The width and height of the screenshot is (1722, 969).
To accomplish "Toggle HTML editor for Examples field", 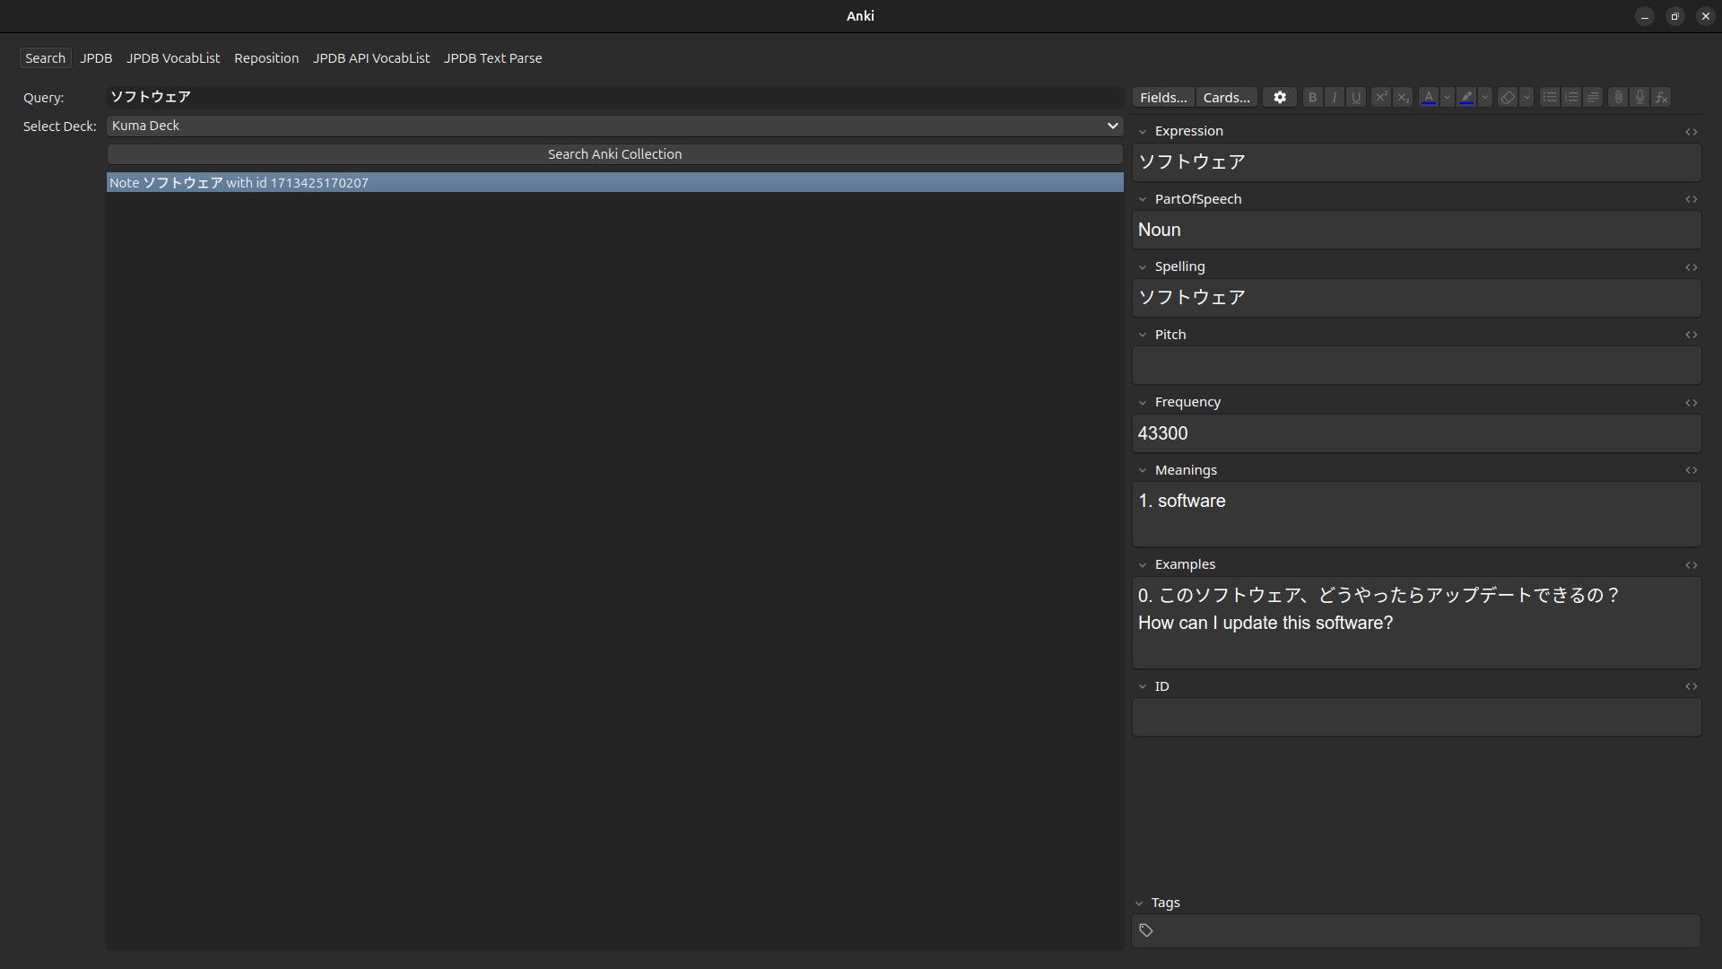I will 1691,565.
